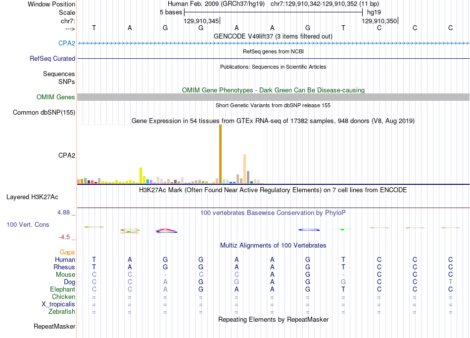
Task: Click the 5 bases scale text
Action: click(171, 12)
